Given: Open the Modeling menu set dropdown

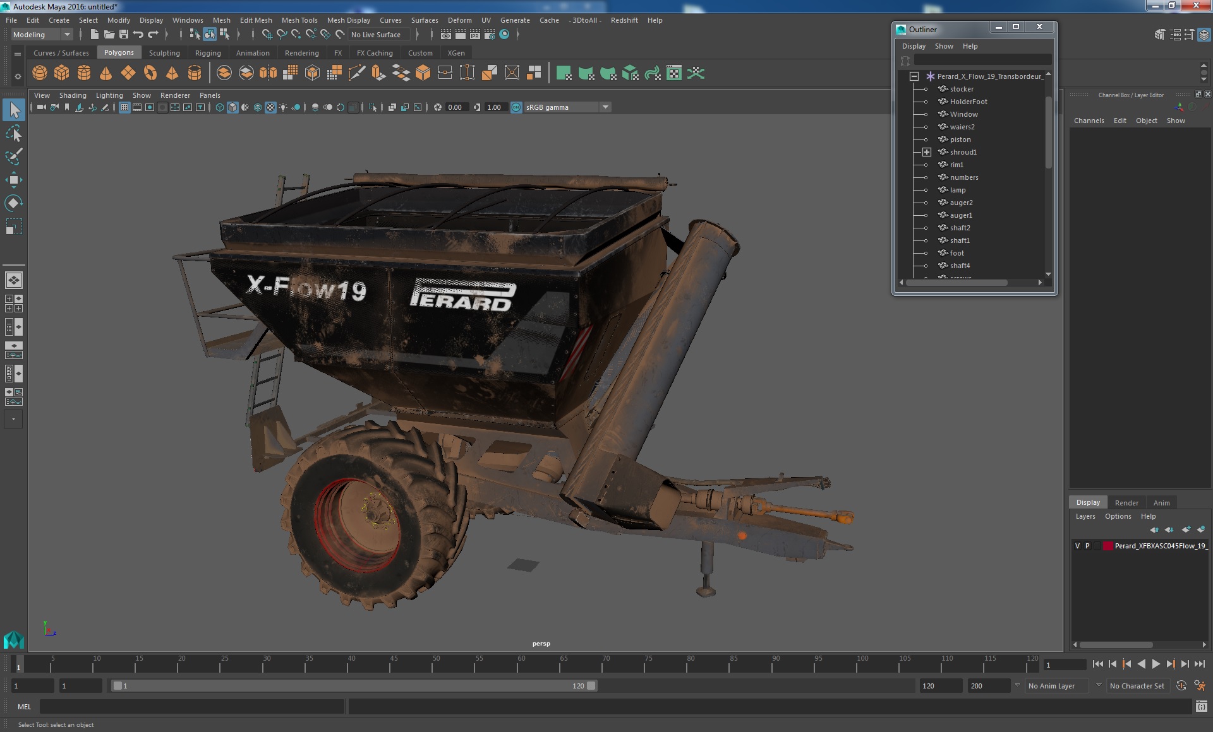Looking at the screenshot, I should coord(41,35).
